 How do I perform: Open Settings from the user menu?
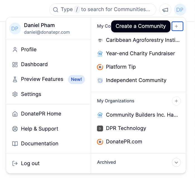click(x=31, y=94)
